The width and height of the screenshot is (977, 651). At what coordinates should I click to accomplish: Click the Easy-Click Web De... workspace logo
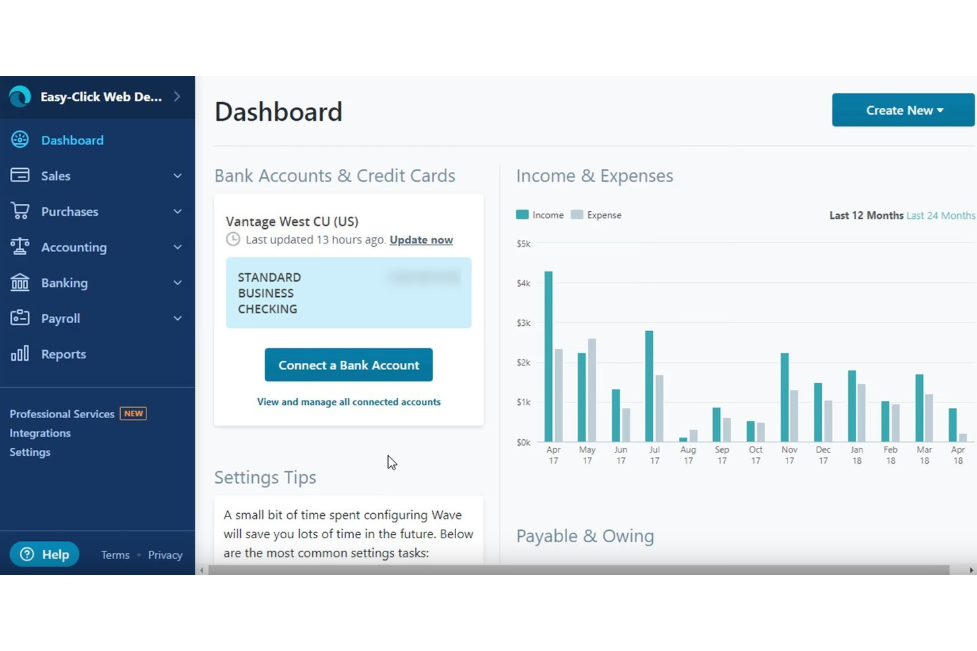click(x=20, y=96)
